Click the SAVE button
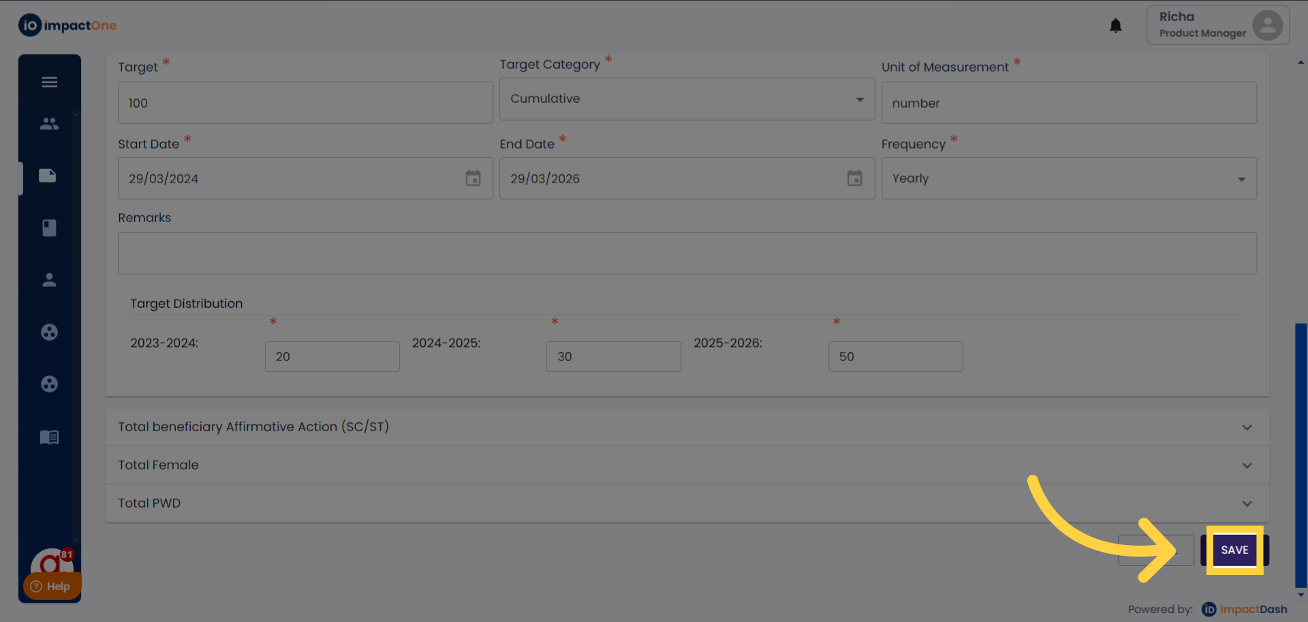This screenshot has width=1308, height=622. tap(1234, 550)
